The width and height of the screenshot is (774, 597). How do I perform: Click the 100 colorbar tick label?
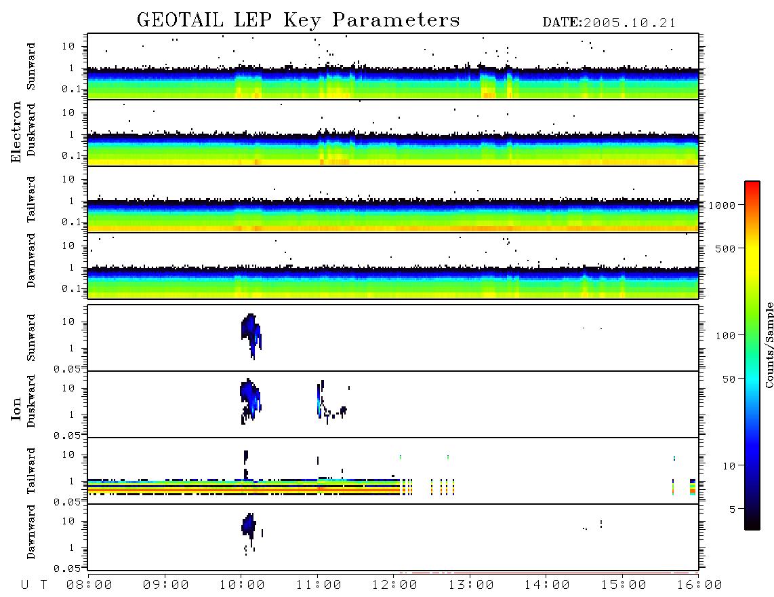click(725, 336)
